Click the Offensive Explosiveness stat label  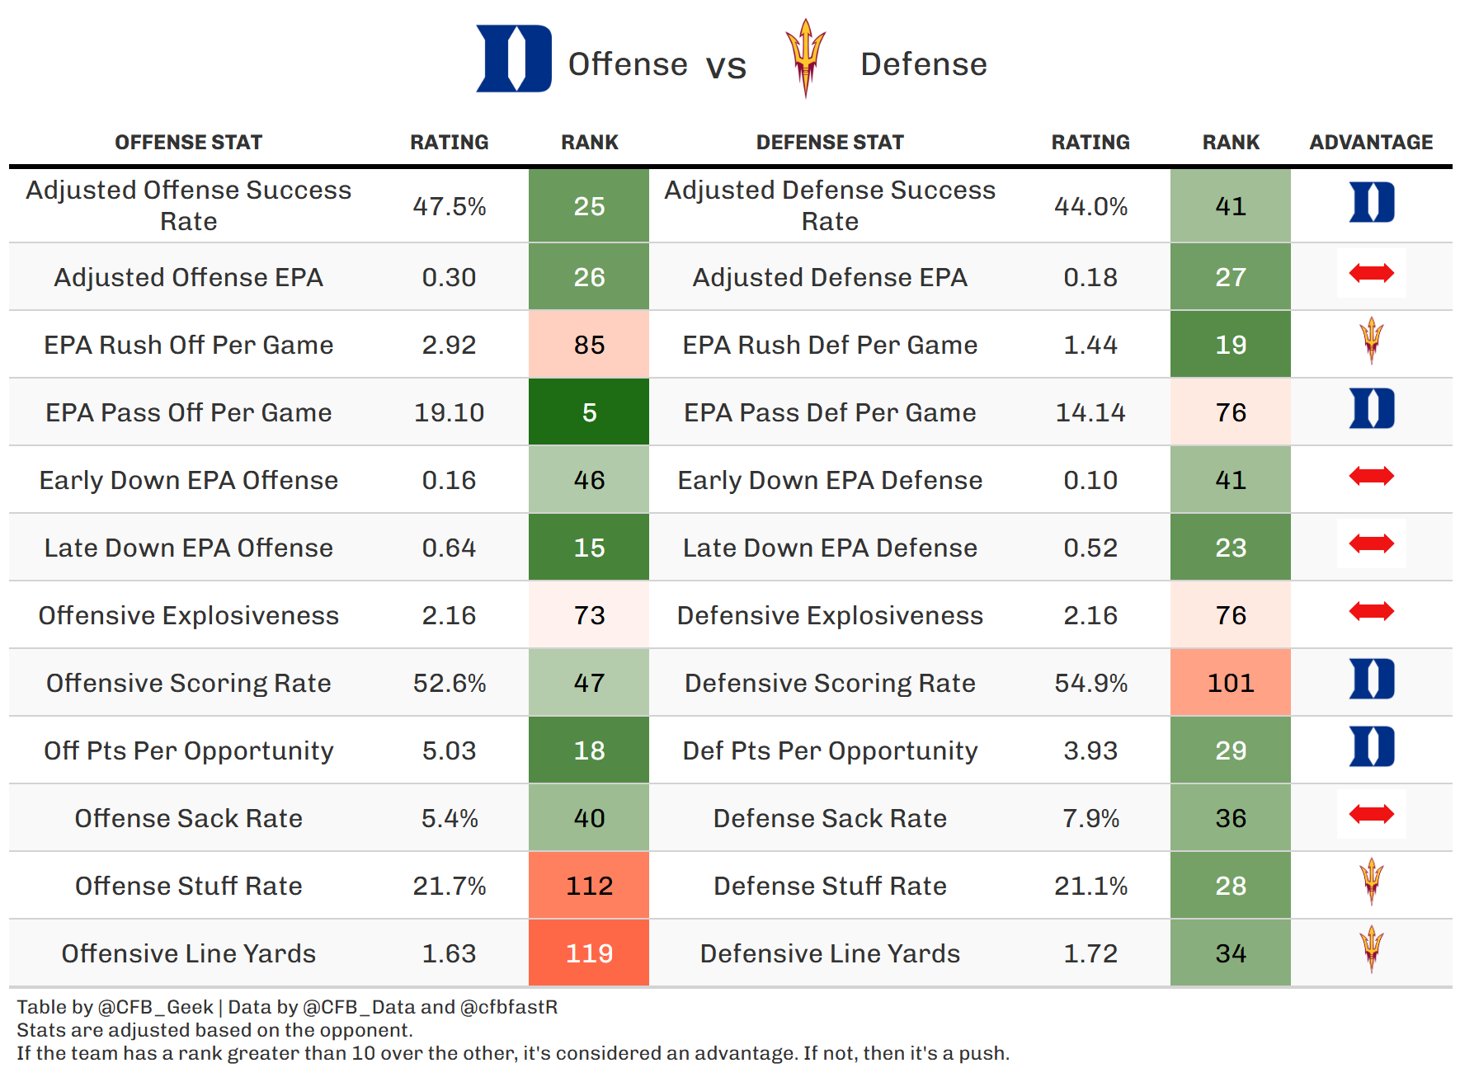[x=188, y=615]
